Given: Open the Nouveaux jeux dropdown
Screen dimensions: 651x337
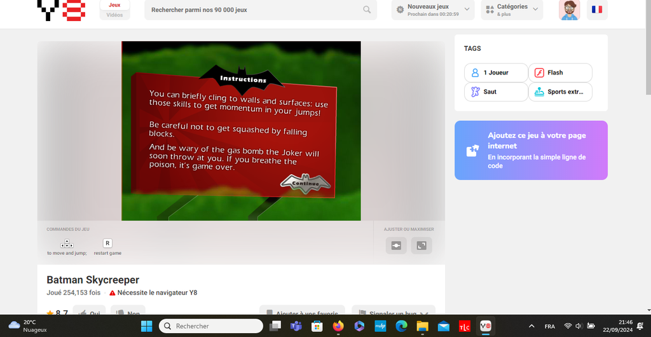Looking at the screenshot, I should click(x=432, y=10).
